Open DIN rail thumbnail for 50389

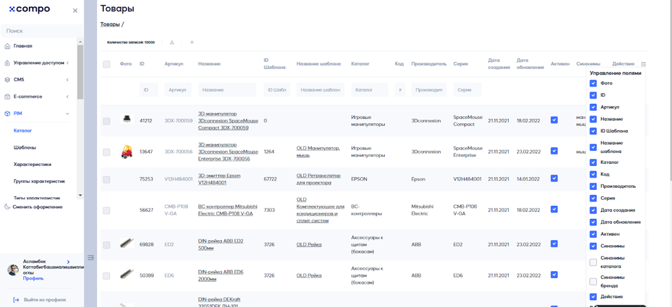[127, 274]
